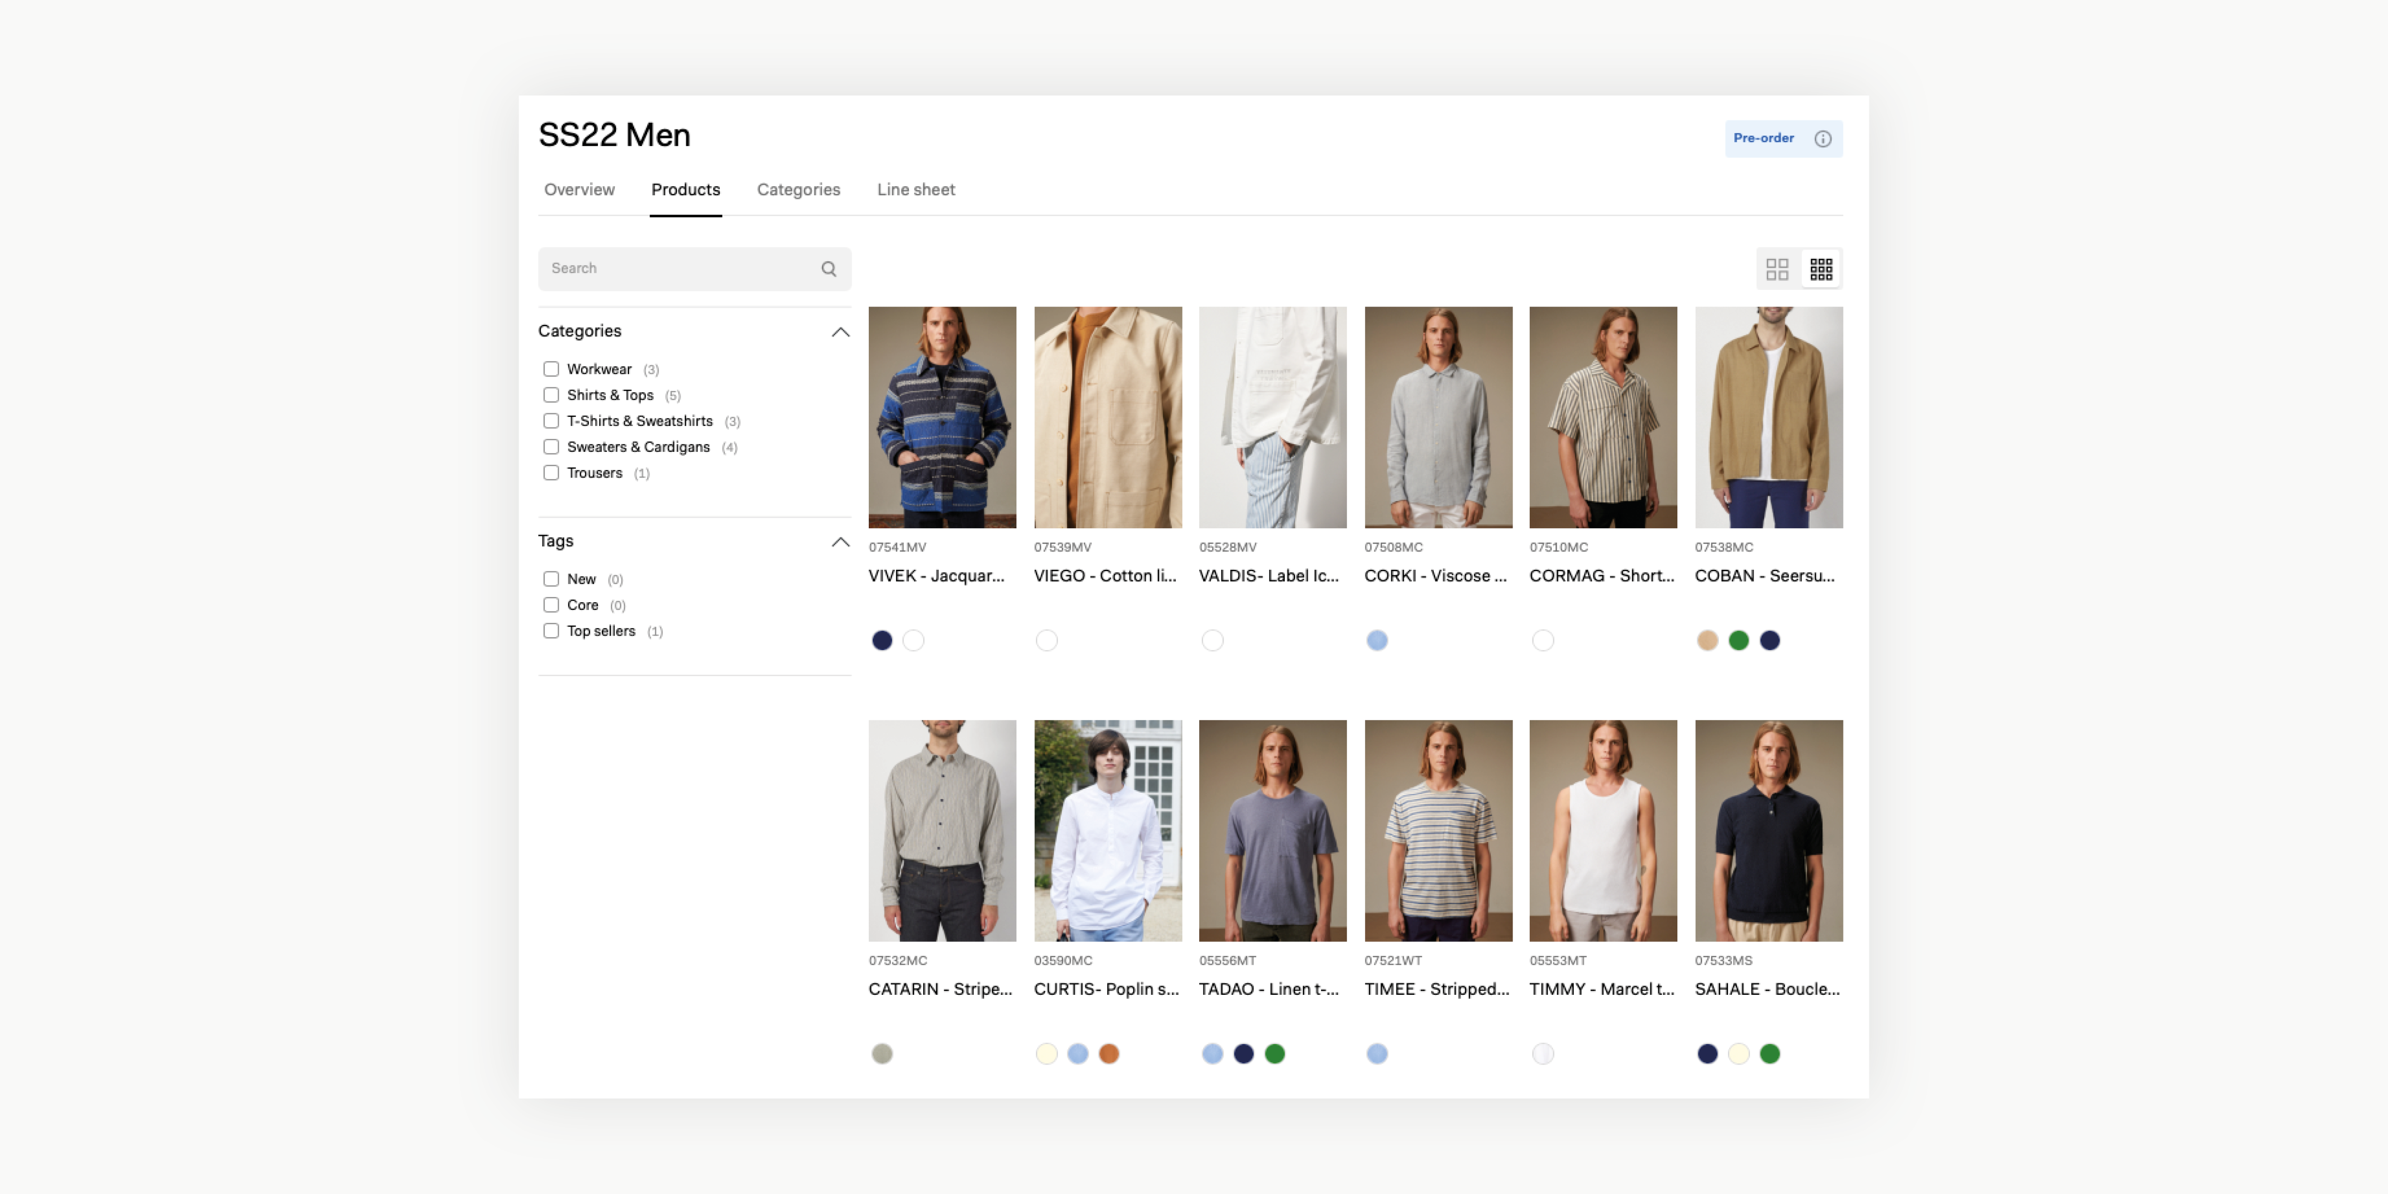The image size is (2388, 1194).
Task: Open VALDIS- Label product title
Action: (1269, 576)
